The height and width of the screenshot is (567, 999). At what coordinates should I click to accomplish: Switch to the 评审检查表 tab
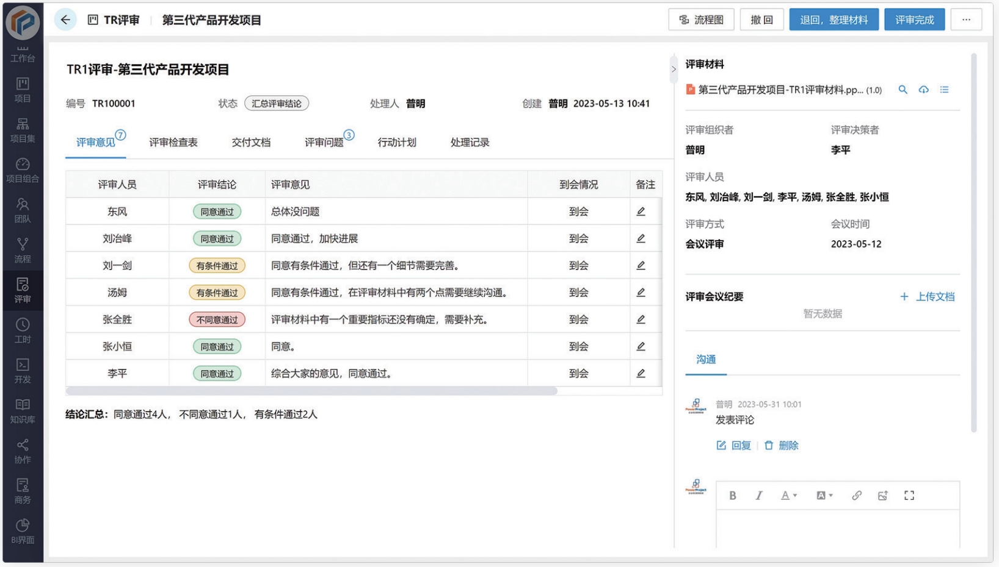173,142
